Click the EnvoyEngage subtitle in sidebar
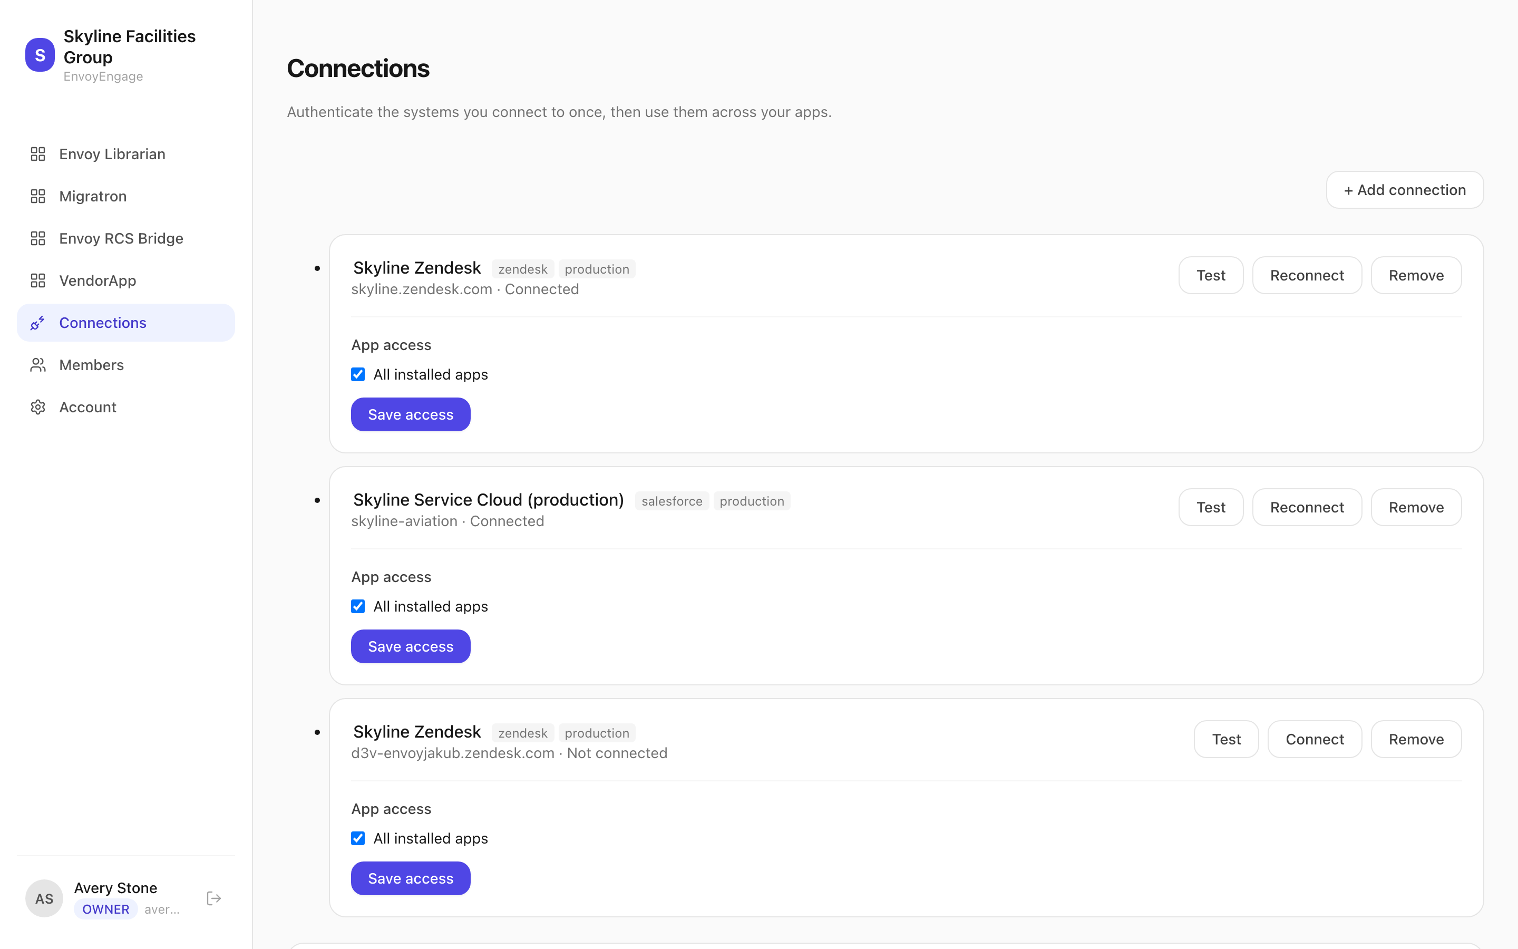The width and height of the screenshot is (1518, 949). click(x=103, y=76)
